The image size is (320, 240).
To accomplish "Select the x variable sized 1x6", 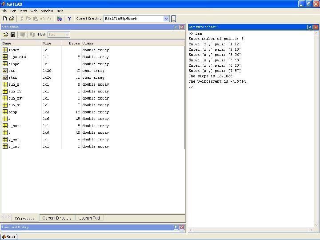I will click(93, 119).
